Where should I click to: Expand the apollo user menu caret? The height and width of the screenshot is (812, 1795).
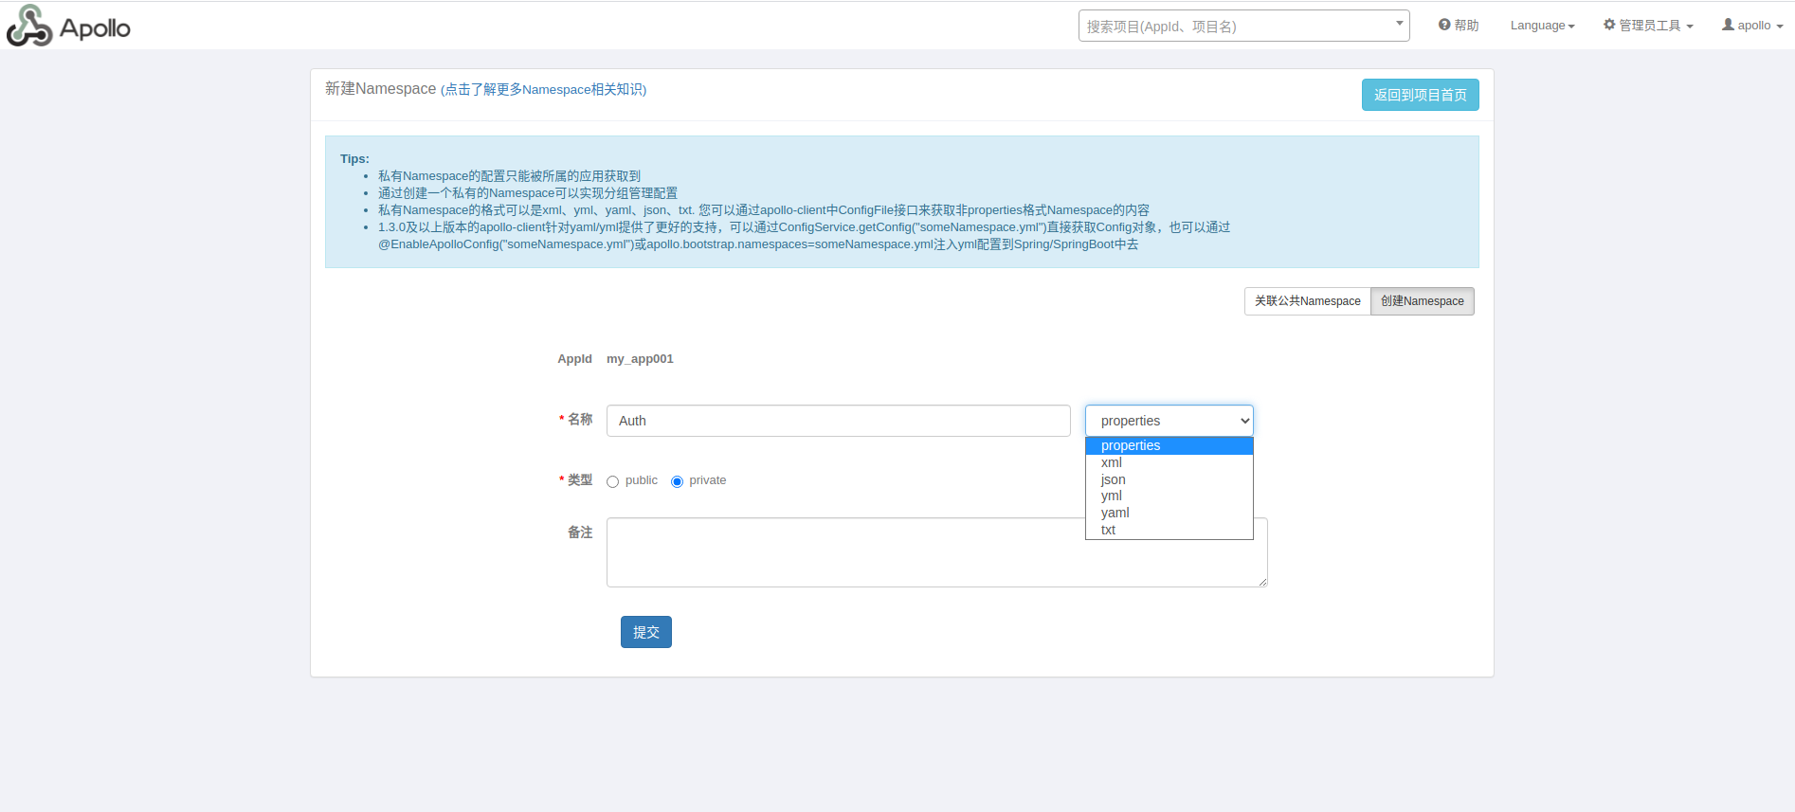(1780, 27)
